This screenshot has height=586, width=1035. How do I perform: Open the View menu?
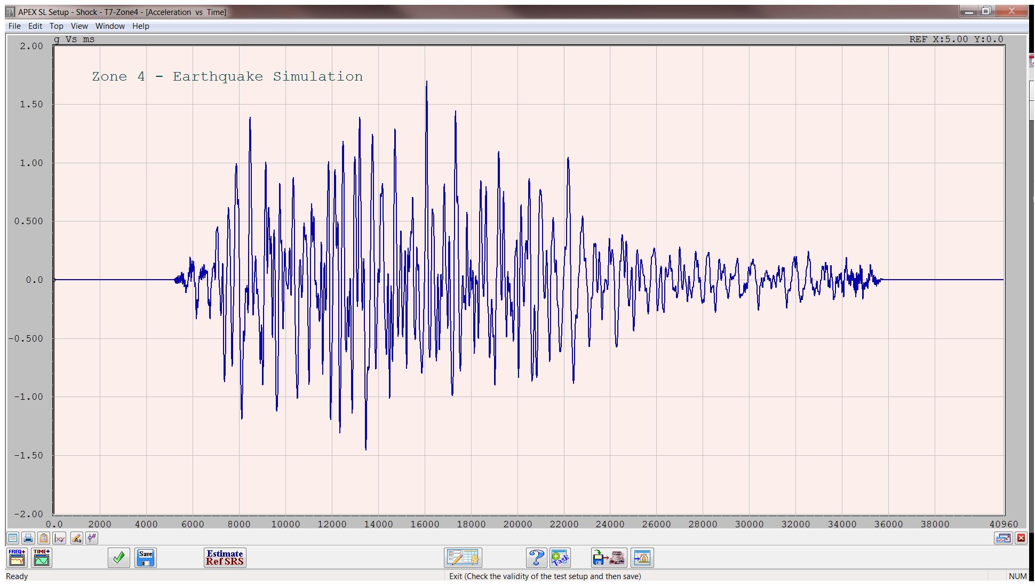tap(79, 26)
